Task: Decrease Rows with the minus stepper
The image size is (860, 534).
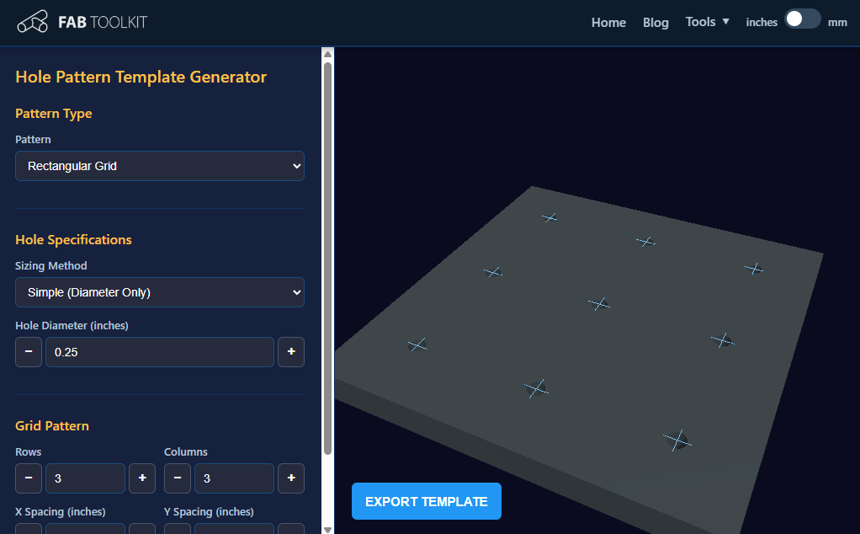Action: point(28,478)
